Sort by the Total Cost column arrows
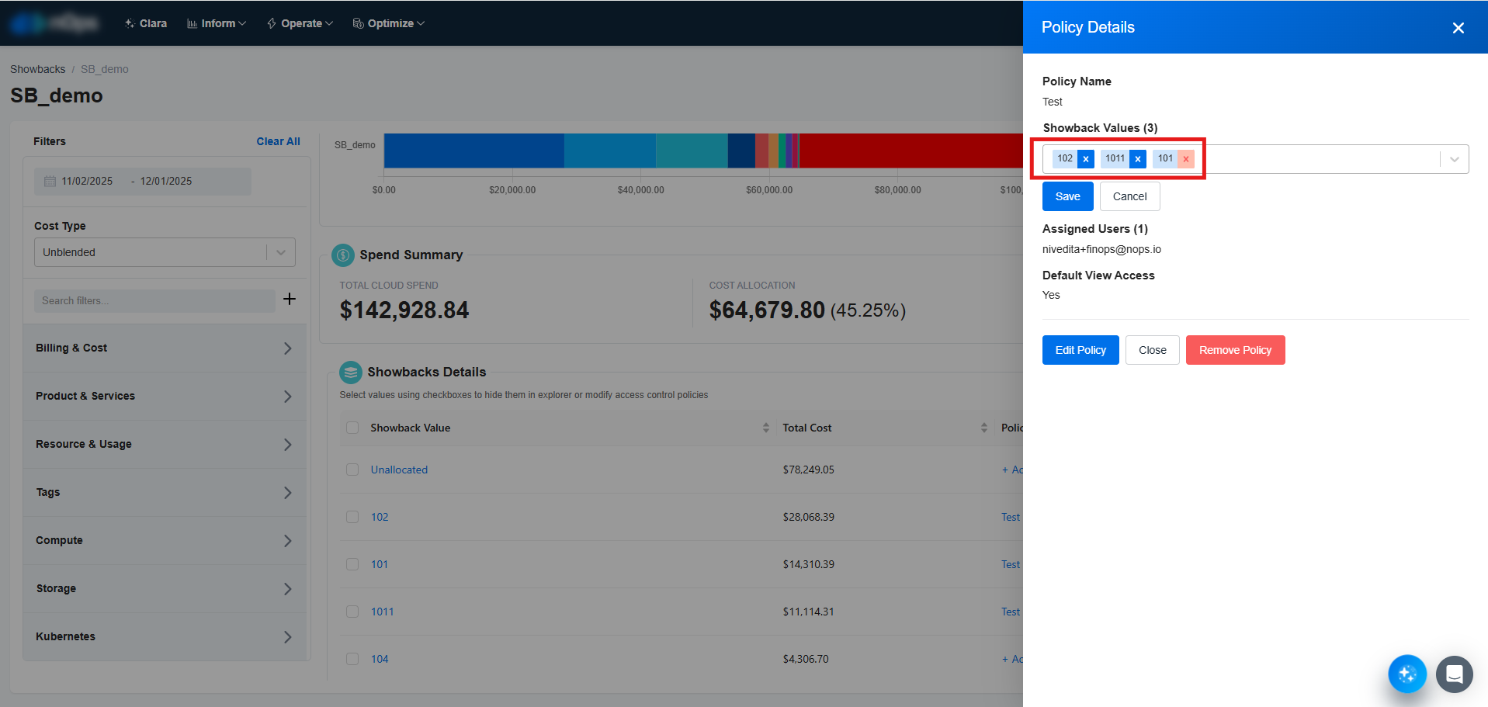1488x707 pixels. [983, 428]
